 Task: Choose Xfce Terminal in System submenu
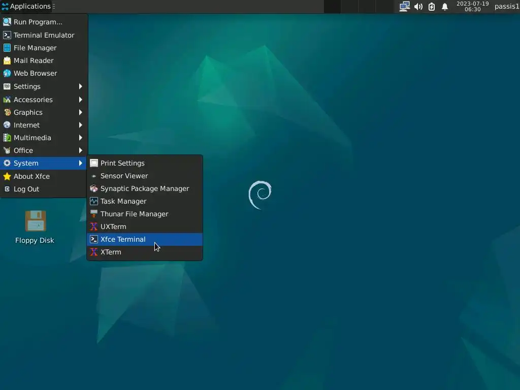coord(145,240)
